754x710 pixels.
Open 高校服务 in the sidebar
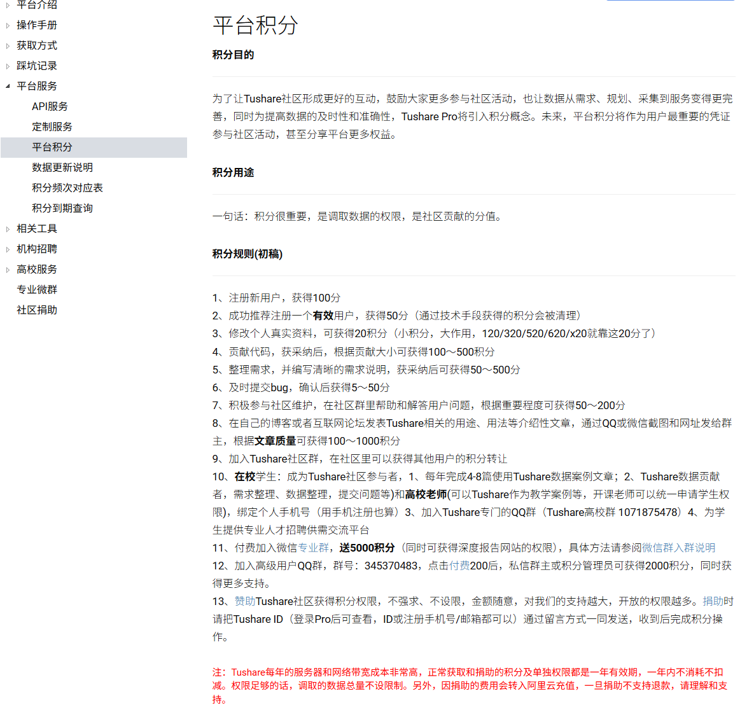37,269
